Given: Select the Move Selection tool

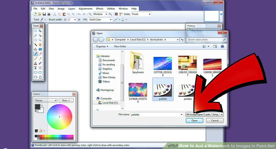Looking at the screenshot, I should pos(40,35).
